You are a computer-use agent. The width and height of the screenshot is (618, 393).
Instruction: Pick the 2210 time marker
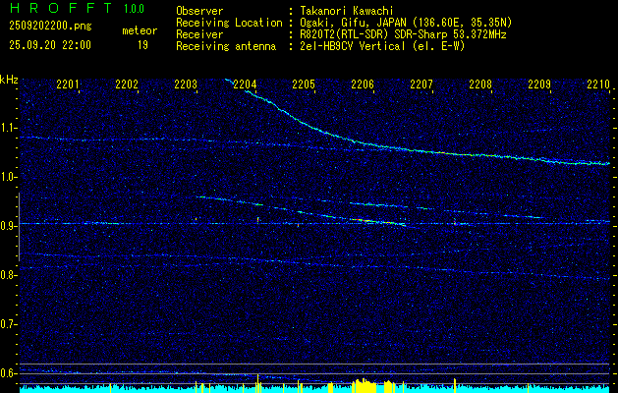click(x=597, y=85)
